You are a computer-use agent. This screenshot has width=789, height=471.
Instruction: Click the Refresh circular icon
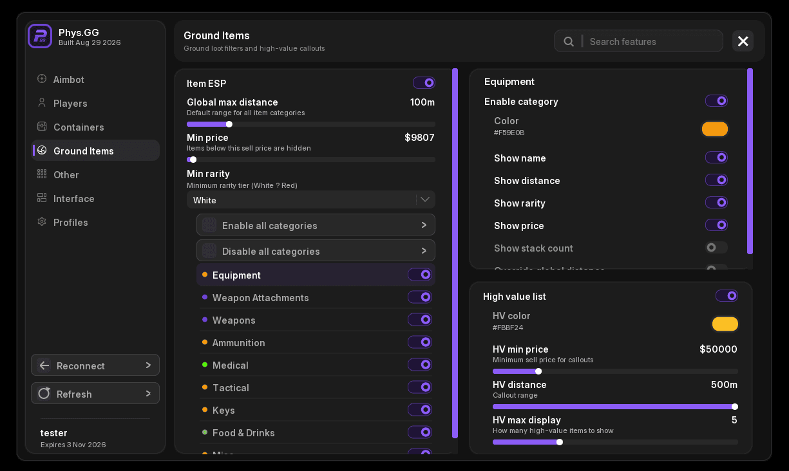click(44, 393)
